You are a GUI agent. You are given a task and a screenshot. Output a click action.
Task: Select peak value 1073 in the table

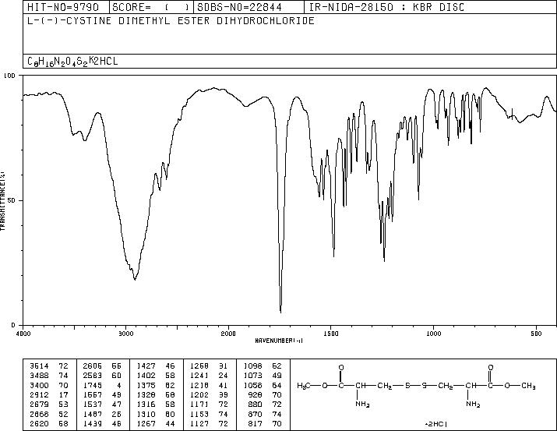click(252, 376)
